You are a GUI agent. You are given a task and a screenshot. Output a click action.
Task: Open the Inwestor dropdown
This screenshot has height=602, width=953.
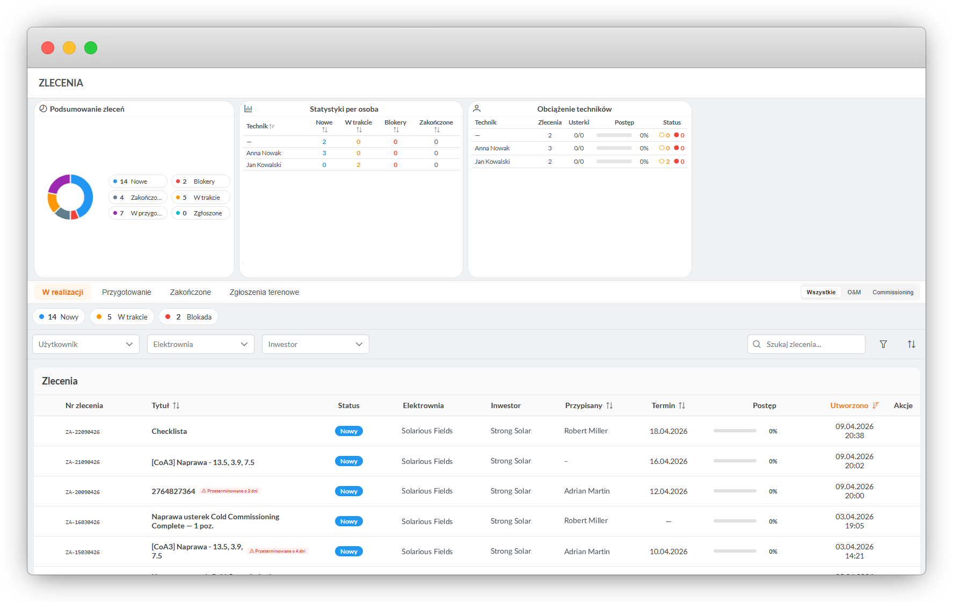315,344
